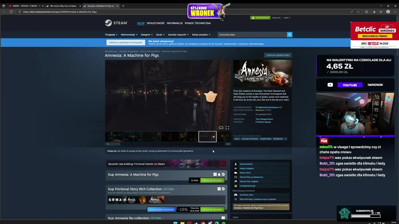The image size is (399, 224).
Task: Open Centrum społeczności button
Action: point(278,55)
